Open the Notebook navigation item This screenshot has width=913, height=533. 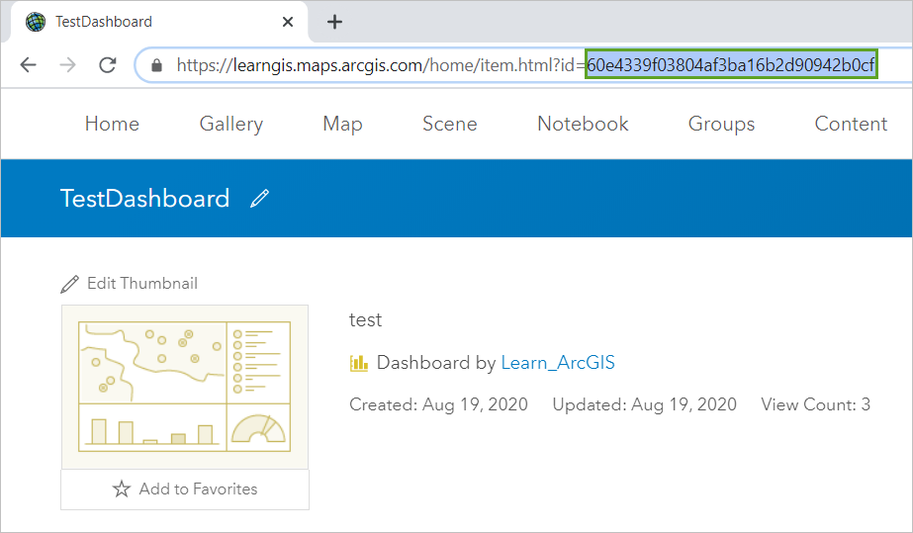pyautogui.click(x=583, y=124)
